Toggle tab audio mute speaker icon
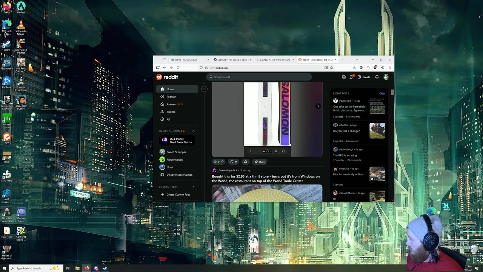Viewport: 483px width, 272px height. [x=382, y=68]
